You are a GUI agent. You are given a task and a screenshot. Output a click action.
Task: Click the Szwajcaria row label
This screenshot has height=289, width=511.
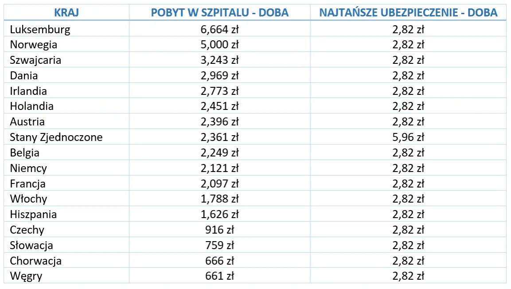[35, 60]
